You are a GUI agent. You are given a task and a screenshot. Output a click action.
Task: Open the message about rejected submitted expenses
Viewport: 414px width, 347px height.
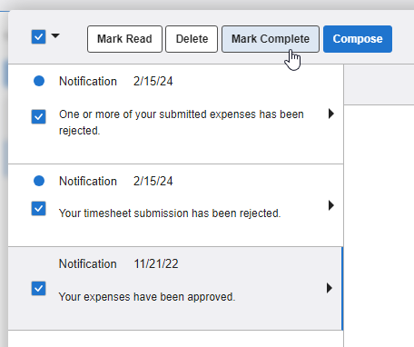[x=182, y=123]
